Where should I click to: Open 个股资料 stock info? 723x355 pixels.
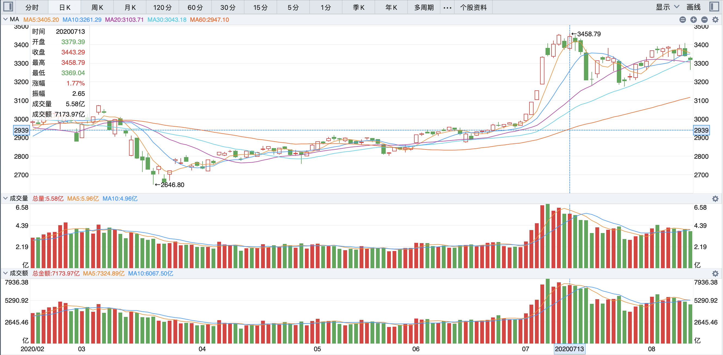tap(473, 8)
